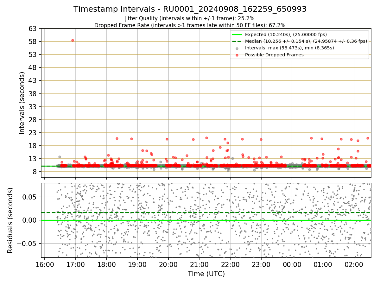This screenshot has height=285, width=380.
Task: Click the 'Intervals (seconds)' y-axis label
Action: click(22, 103)
